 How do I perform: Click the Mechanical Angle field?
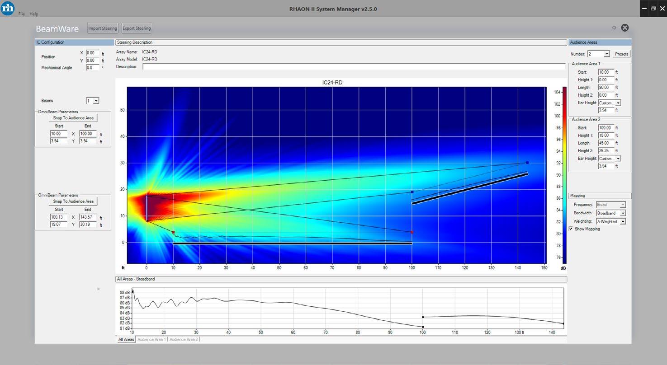click(92, 68)
